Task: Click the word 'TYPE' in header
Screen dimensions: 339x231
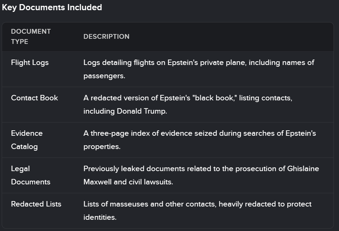Action: click(20, 42)
